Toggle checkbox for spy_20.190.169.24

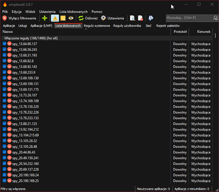click(x=5, y=175)
